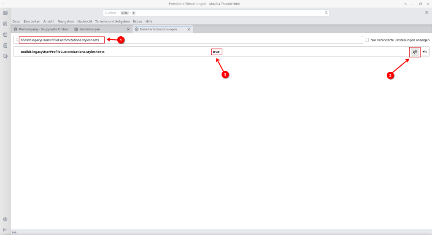Open the hamburger application menu
Image resolution: width=432 pixels, height=235 pixels.
click(x=427, y=13)
